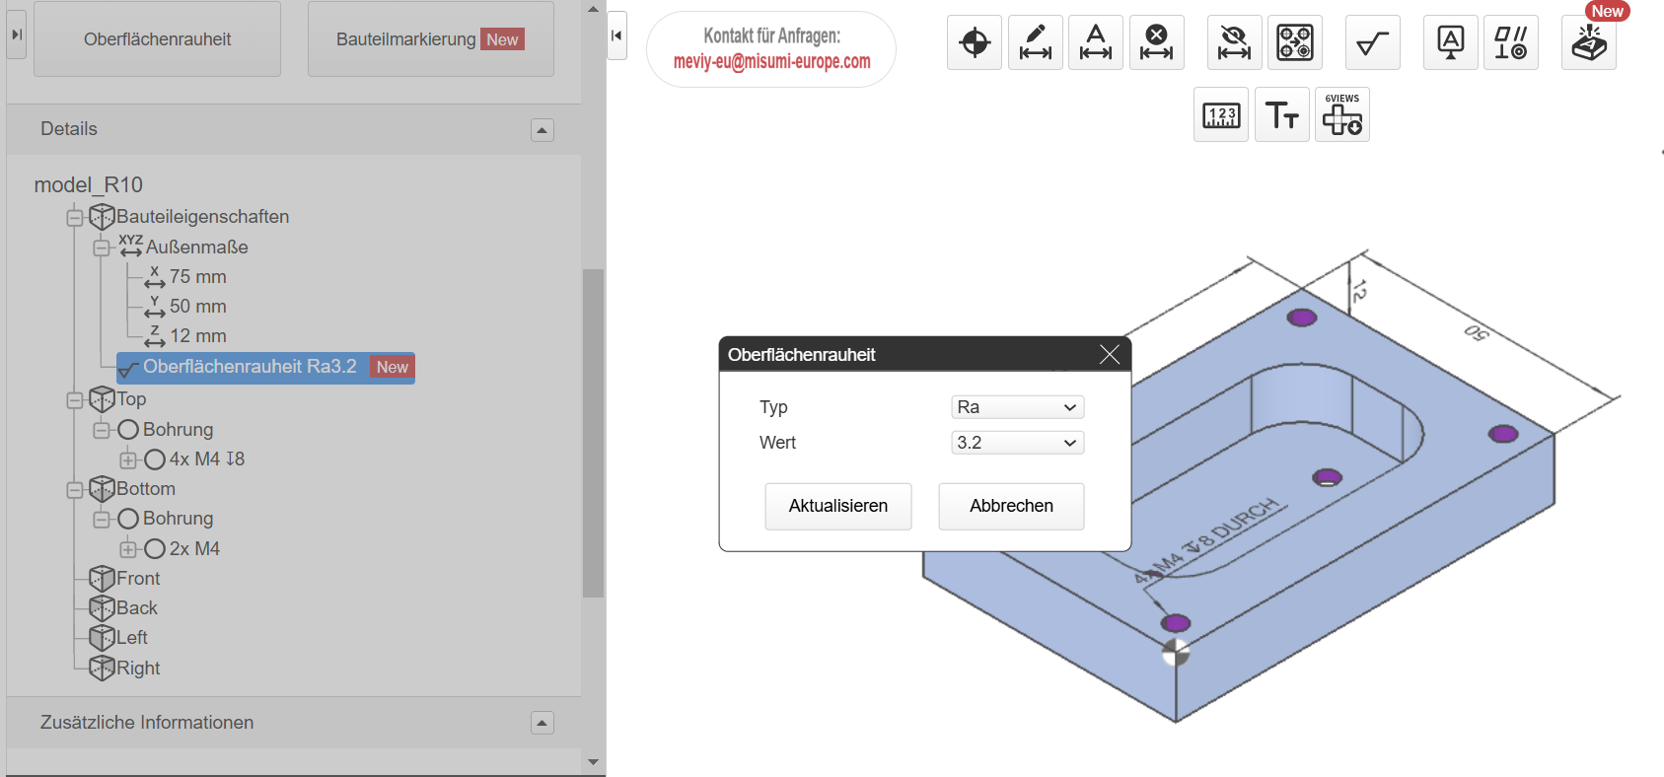Toggle the hide dimensions eye-slash tool
1664x777 pixels.
(x=1235, y=42)
